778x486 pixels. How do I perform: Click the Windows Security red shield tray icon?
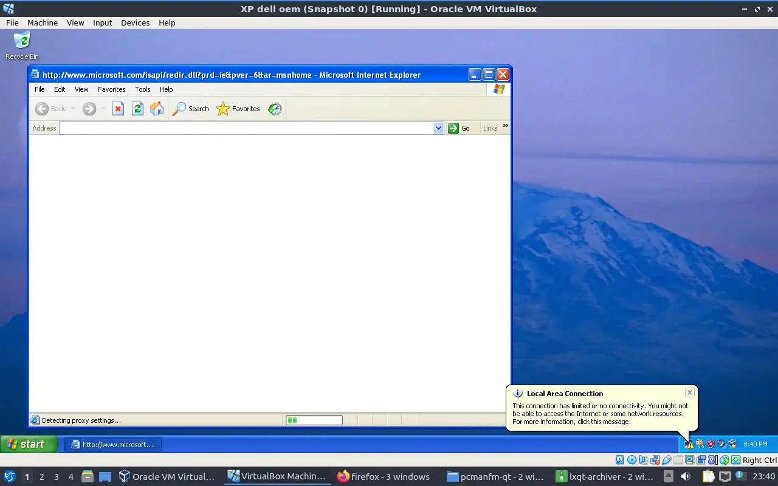tap(711, 444)
